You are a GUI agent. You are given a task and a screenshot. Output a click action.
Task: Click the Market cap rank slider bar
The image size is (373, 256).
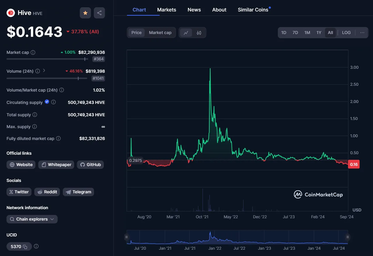tap(47, 59)
